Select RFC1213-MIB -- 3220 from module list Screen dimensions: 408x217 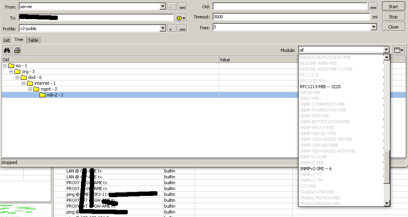(320, 87)
